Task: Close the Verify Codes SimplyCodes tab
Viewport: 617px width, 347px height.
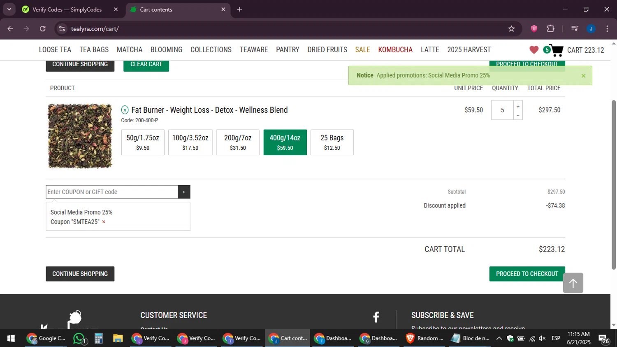Action: coord(116,9)
